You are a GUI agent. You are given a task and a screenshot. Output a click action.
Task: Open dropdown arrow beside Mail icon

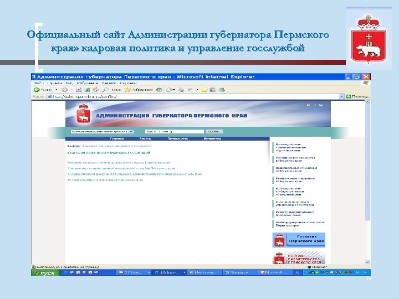tap(174, 90)
